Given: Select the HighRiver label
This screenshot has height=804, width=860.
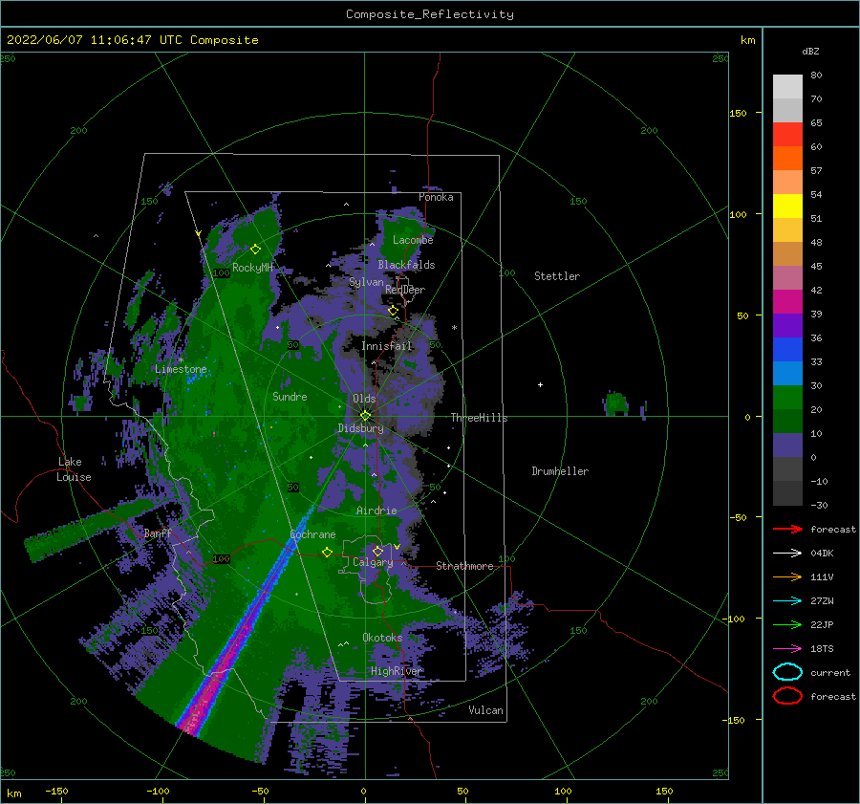Looking at the screenshot, I should (x=396, y=671).
